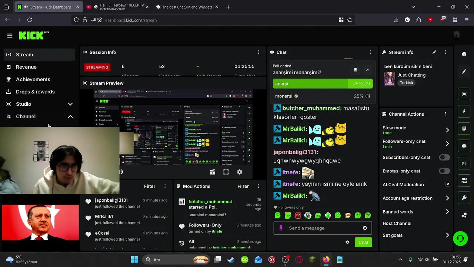The width and height of the screenshot is (474, 267).
Task: Open Stream info three-dot menu
Action: coord(445,52)
